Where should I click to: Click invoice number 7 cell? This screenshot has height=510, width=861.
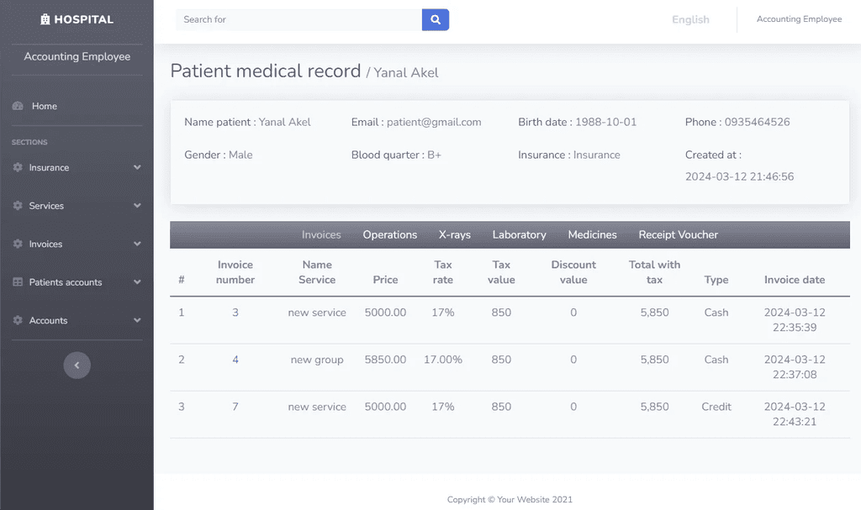(x=235, y=407)
